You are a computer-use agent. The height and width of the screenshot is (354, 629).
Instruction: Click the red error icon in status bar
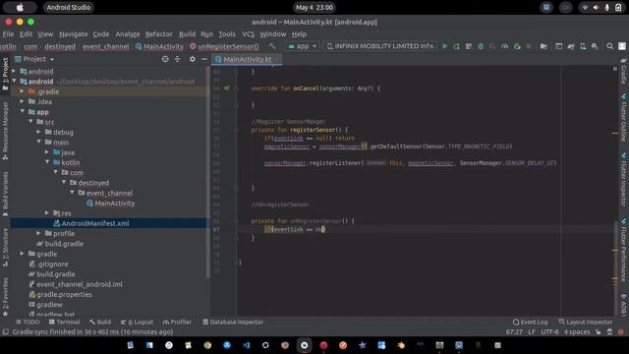point(620,332)
